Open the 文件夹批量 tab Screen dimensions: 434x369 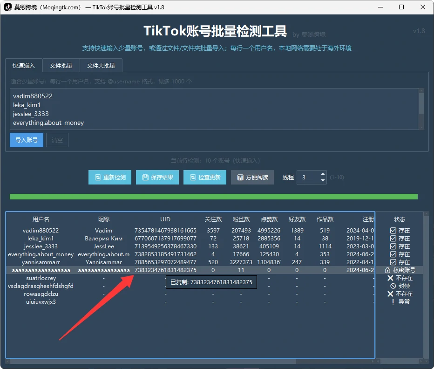click(x=101, y=65)
